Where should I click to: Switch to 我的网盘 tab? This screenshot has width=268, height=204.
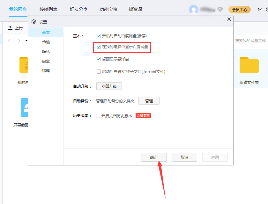pos(18,9)
